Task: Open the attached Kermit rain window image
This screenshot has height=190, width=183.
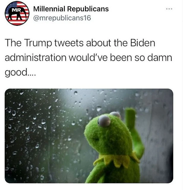Action: (x=89, y=136)
